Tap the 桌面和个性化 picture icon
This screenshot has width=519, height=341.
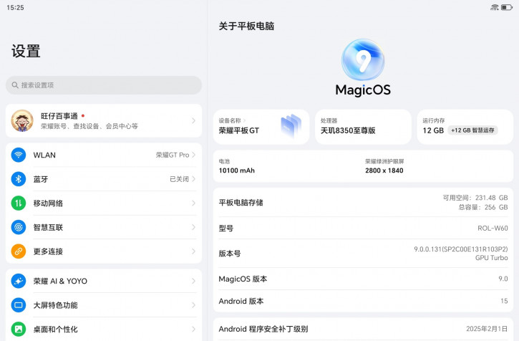click(19, 329)
